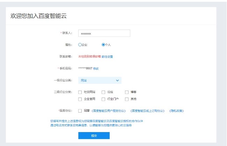The height and width of the screenshot is (146, 227).
Task: Click the masked phone number ending 9907
Action: (x=85, y=68)
